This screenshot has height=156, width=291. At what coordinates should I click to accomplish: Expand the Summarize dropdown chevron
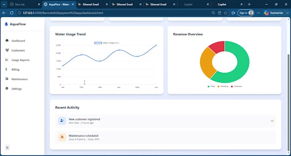(288, 13)
